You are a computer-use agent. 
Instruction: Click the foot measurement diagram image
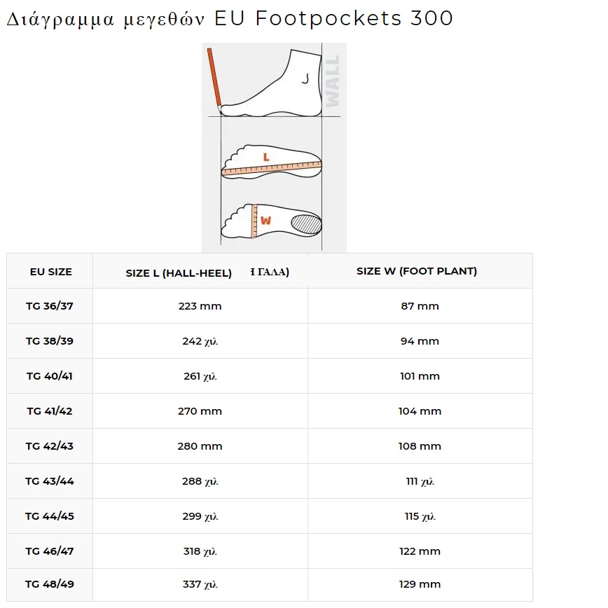pos(274,147)
